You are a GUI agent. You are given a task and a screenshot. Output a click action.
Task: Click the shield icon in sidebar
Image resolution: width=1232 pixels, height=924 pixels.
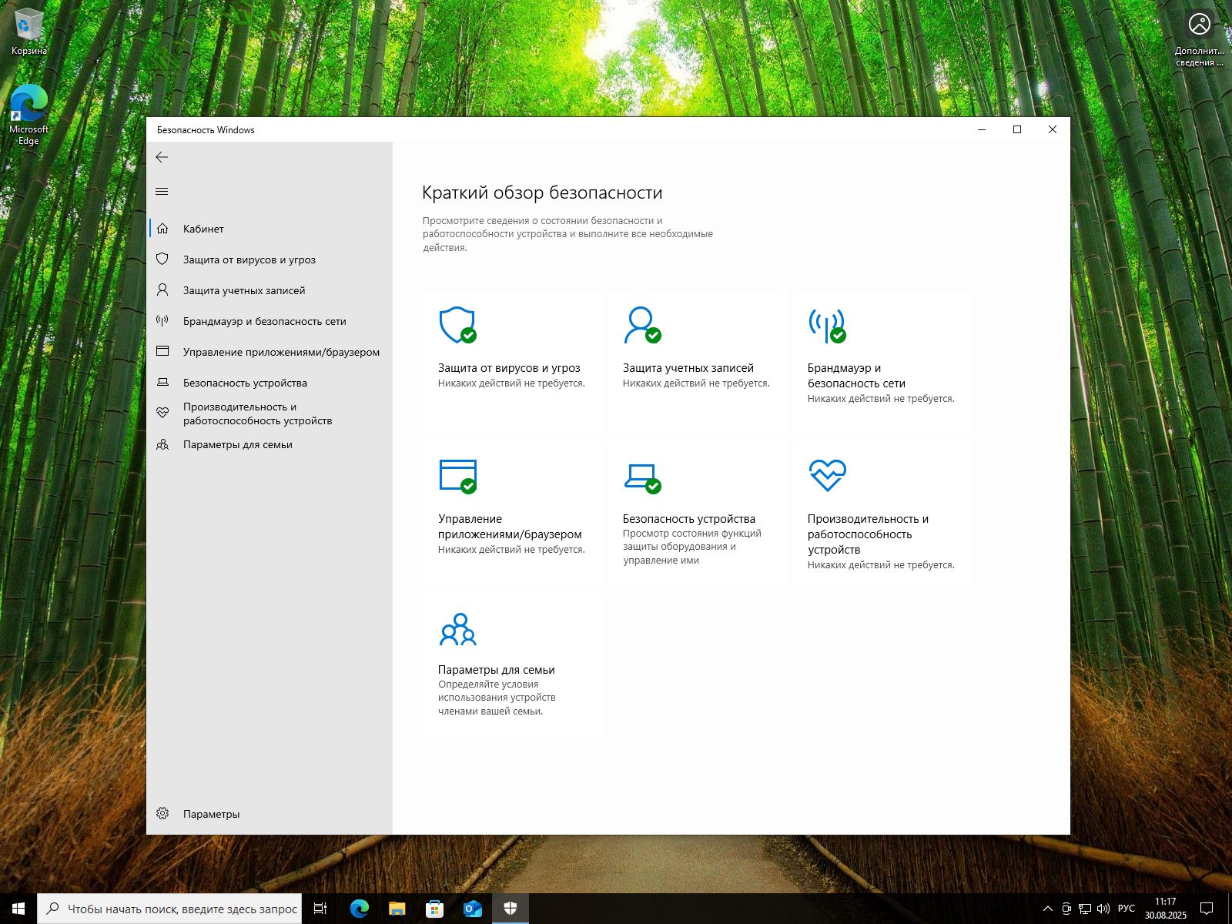click(162, 259)
